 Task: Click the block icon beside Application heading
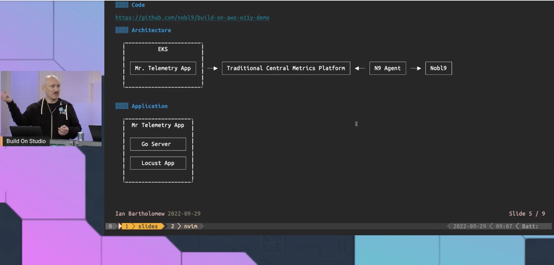pos(122,106)
